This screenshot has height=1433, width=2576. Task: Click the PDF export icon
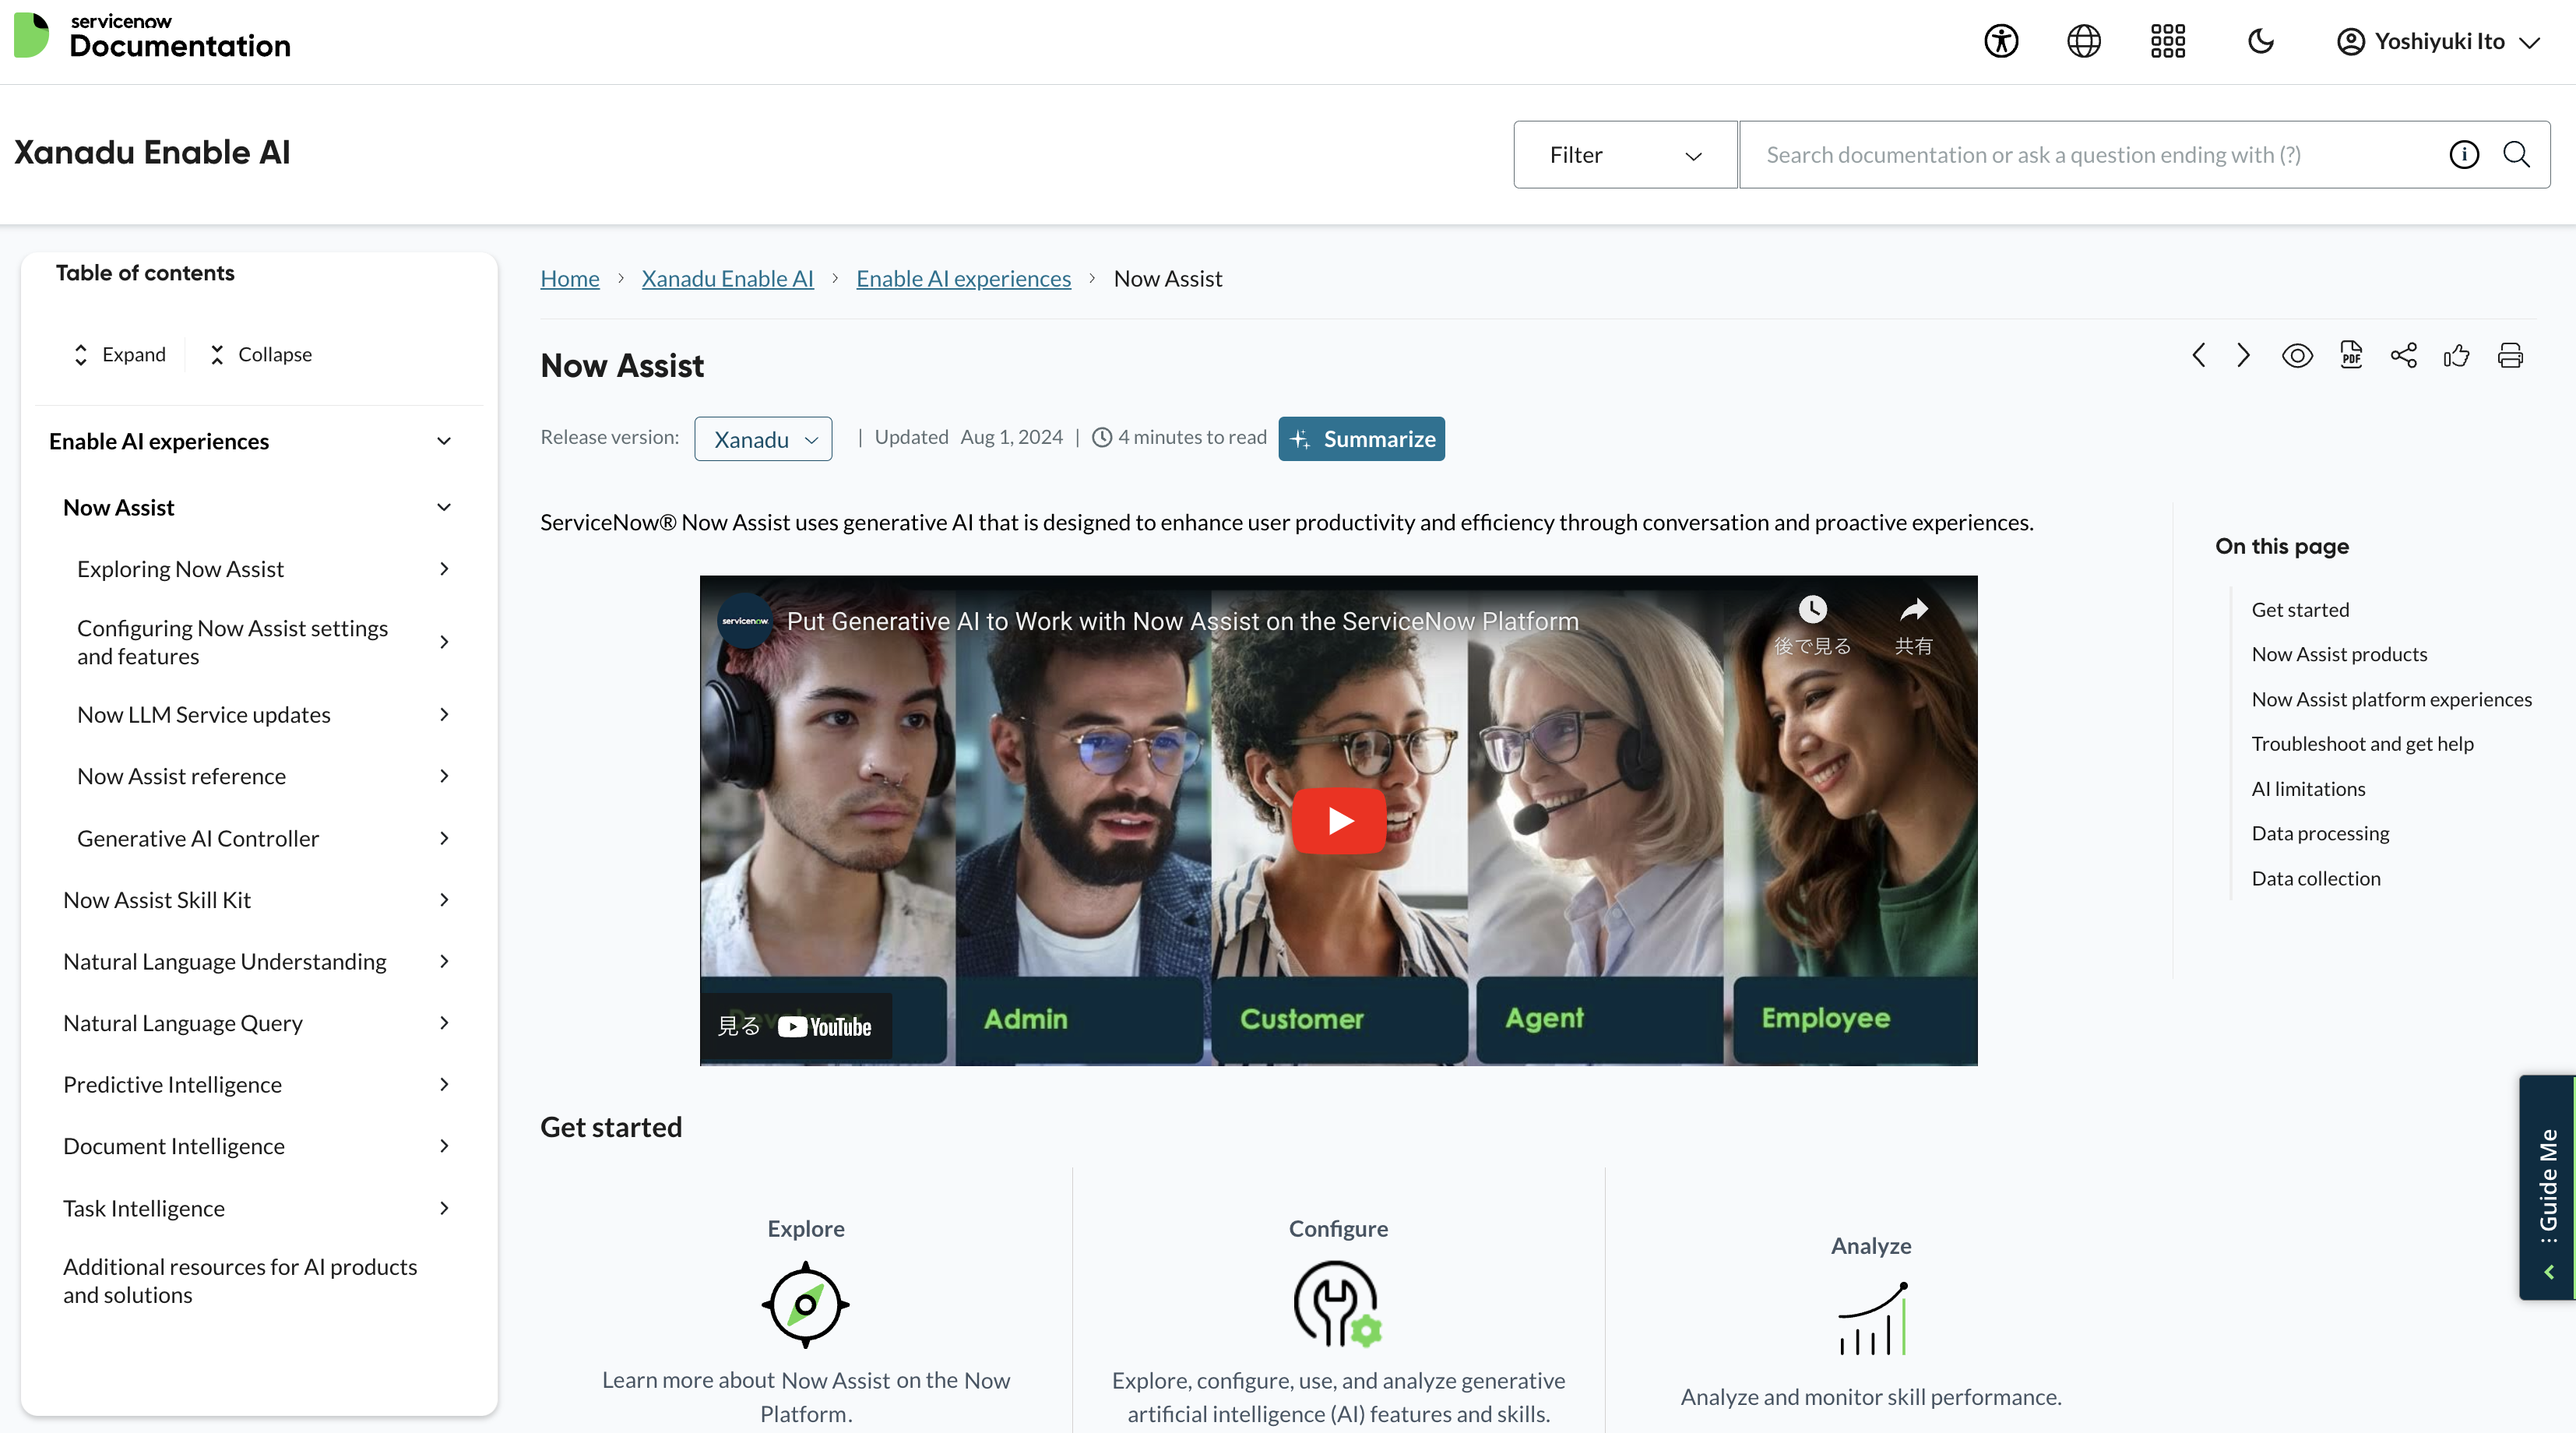pos(2351,355)
